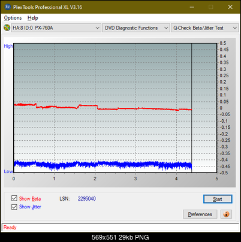Click the 0.5 beta axis value
The image size is (241, 242).
coord(223,43)
